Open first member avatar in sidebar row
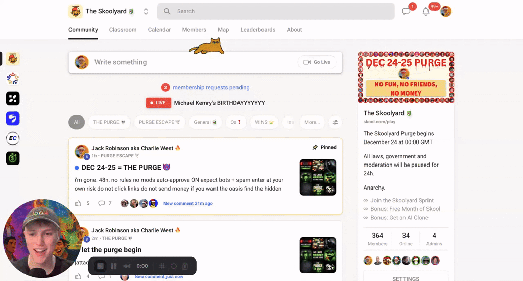Screen dimensions: 523x281 [x=368, y=261]
